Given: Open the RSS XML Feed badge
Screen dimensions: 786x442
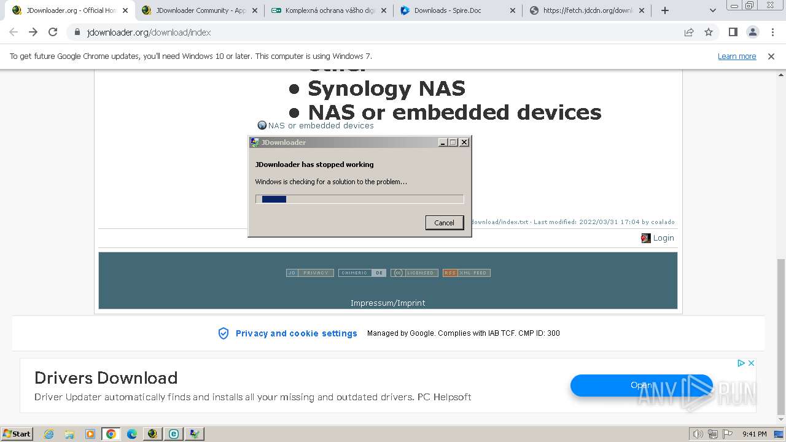Looking at the screenshot, I should pyautogui.click(x=467, y=273).
